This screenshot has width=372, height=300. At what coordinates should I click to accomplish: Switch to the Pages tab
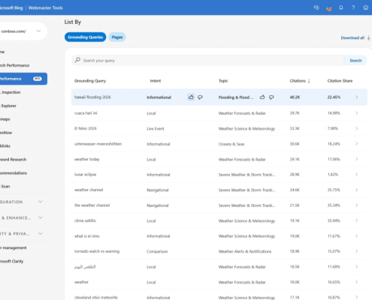point(117,37)
